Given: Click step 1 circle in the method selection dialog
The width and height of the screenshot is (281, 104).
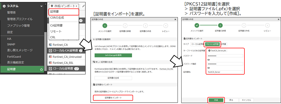Looking at the screenshot, I should pos(105,26).
